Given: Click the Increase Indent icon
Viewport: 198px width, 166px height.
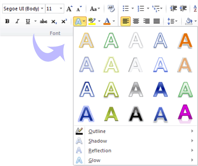Looking at the screenshot, I should (x=183, y=9).
